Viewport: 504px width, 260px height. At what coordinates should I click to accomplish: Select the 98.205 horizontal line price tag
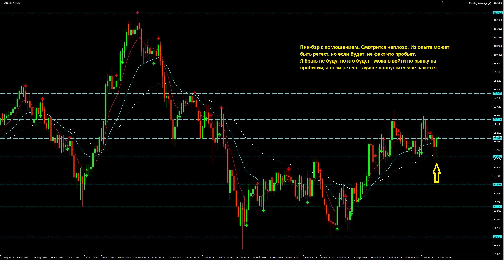click(x=497, y=93)
